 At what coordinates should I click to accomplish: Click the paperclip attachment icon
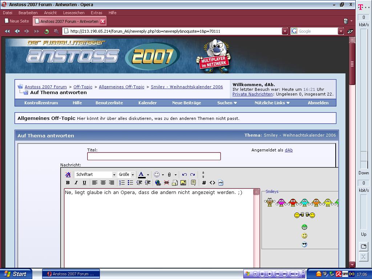[x=169, y=175]
